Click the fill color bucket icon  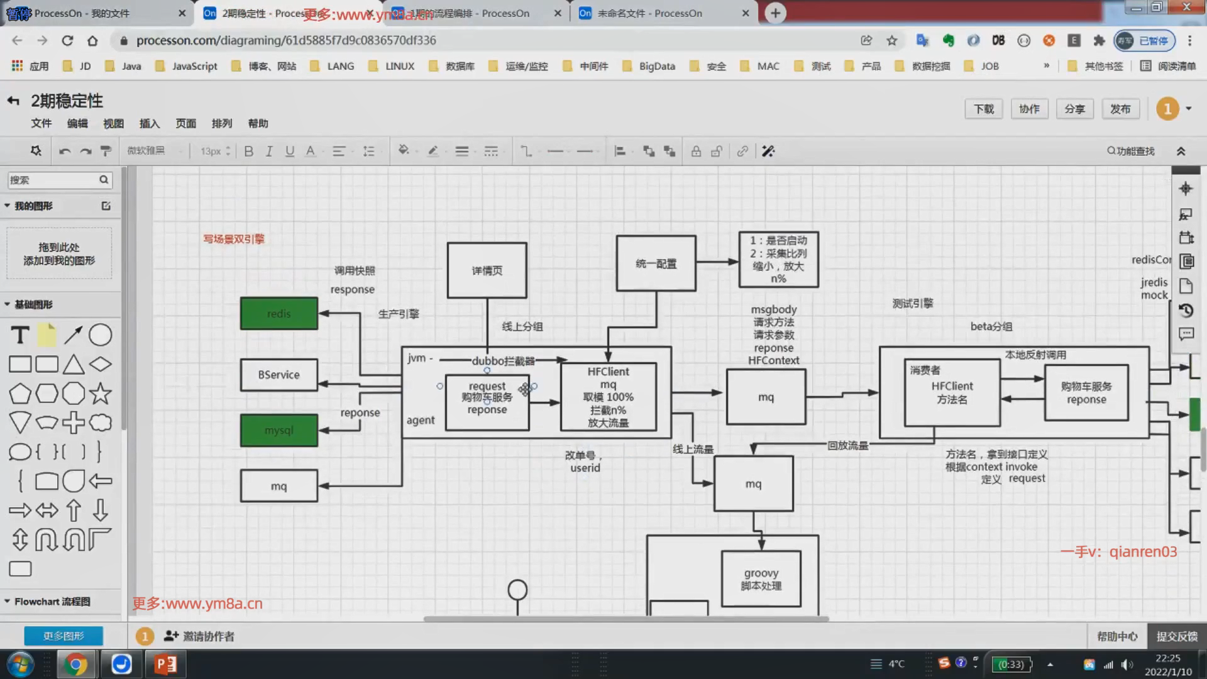click(404, 151)
